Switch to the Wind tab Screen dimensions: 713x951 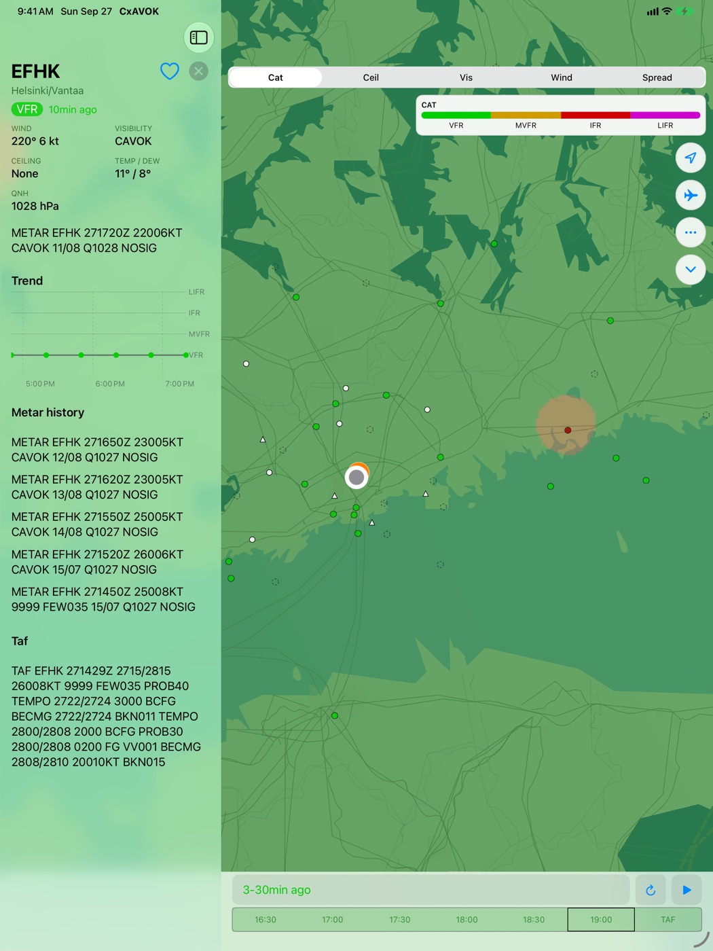click(x=562, y=77)
